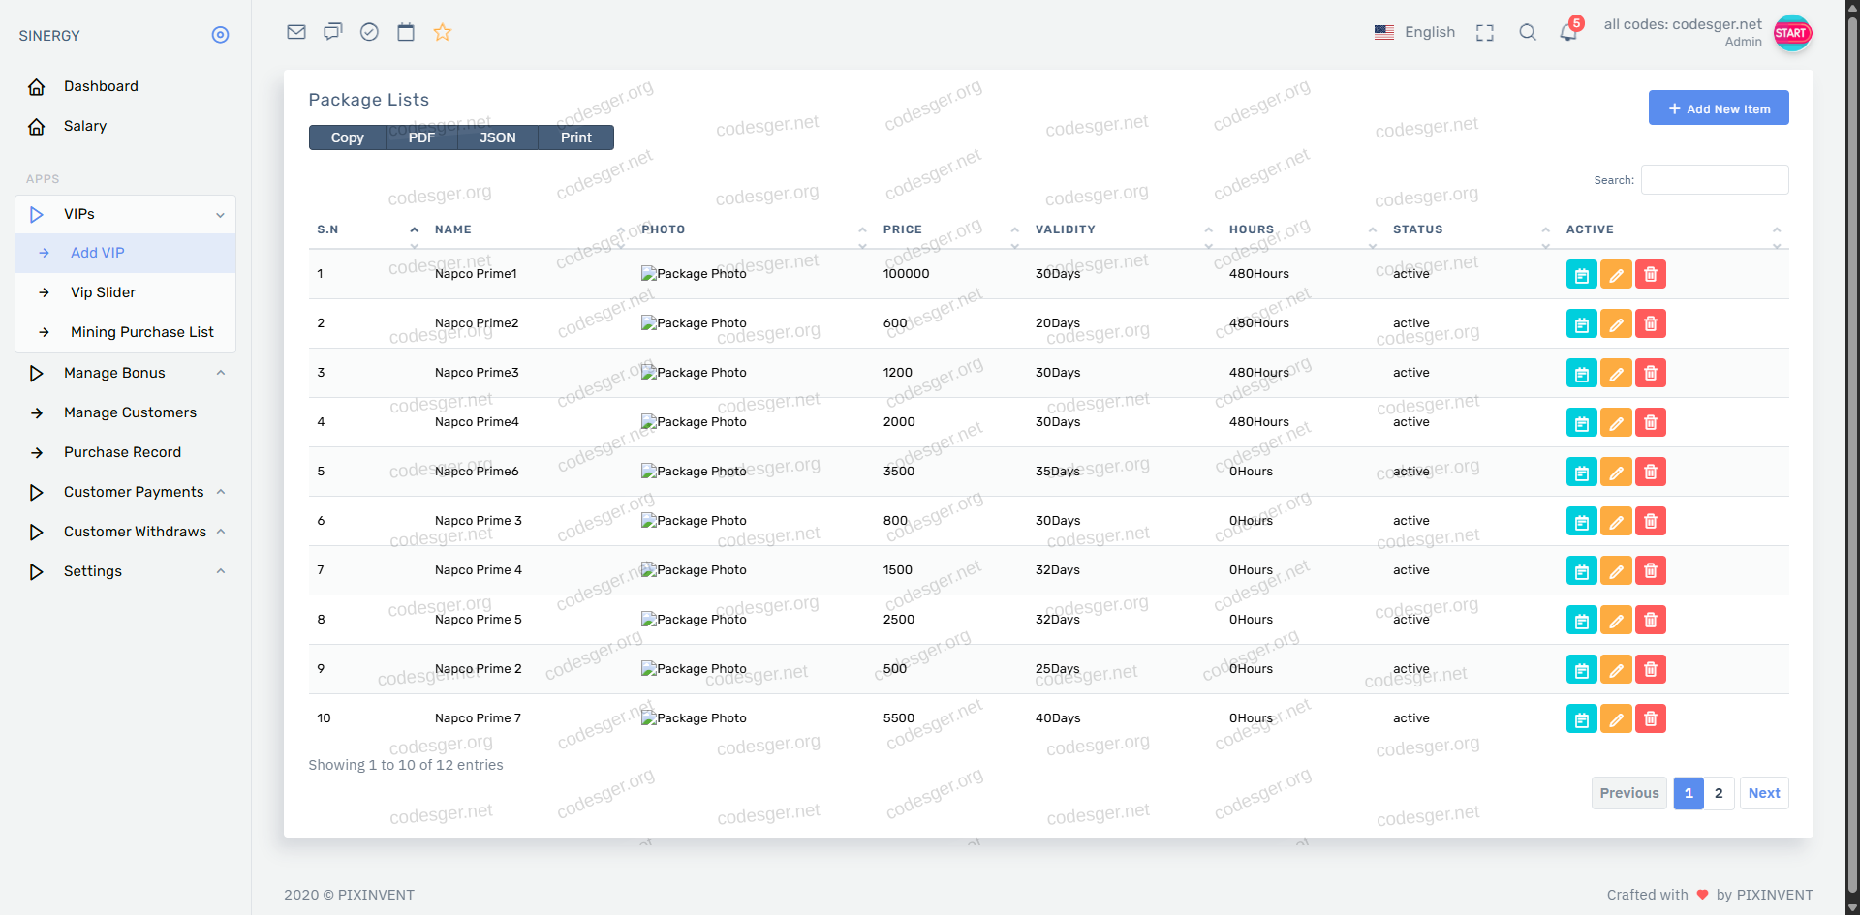Open the mail envelope icon in top bar

tap(296, 32)
